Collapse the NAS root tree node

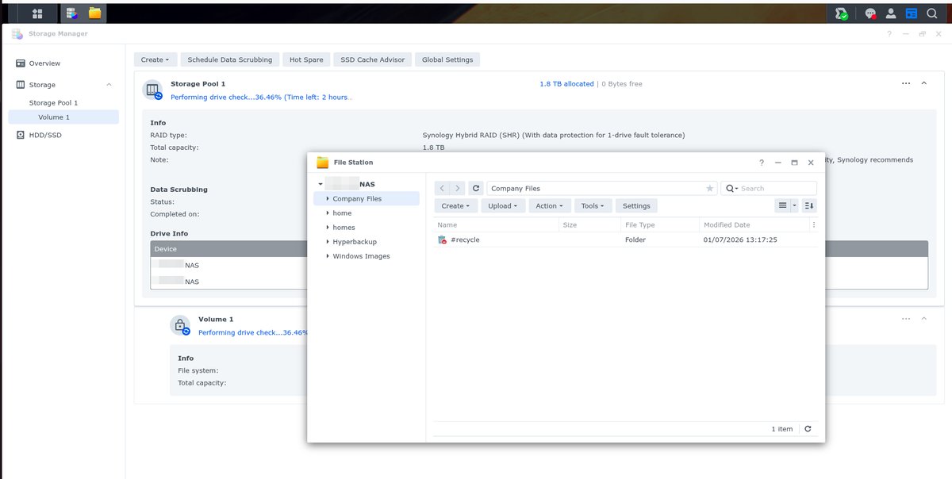(321, 185)
